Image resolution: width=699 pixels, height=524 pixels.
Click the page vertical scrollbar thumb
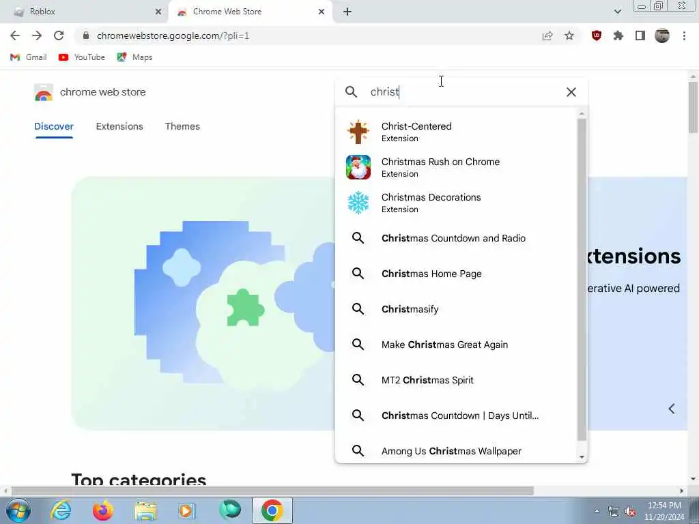coord(693,107)
